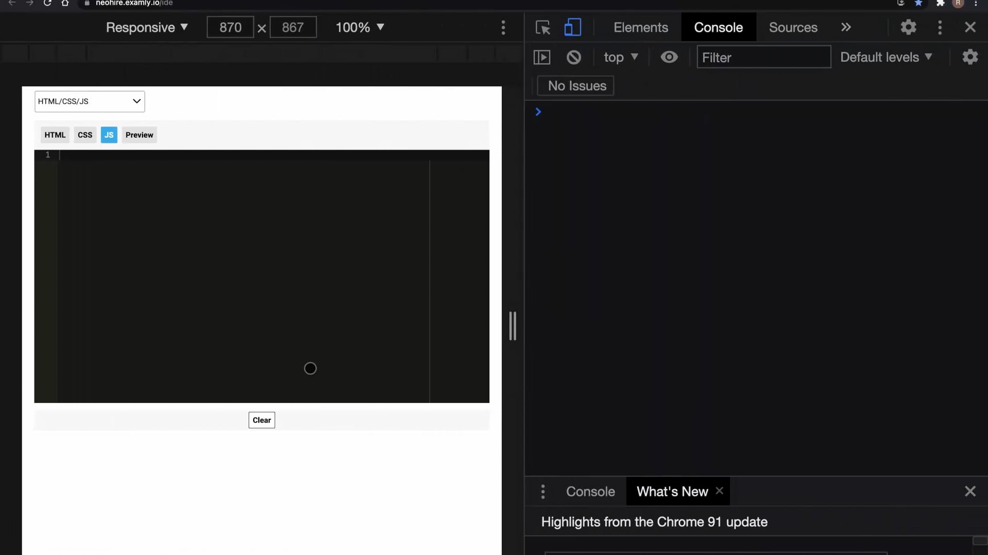The height and width of the screenshot is (555, 988).
Task: Switch to the Sources tab
Action: pyautogui.click(x=793, y=26)
